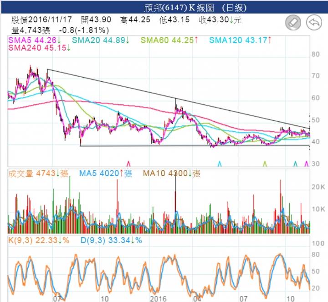Click the high price 高44.25
328x302 pixels.
(x=135, y=20)
